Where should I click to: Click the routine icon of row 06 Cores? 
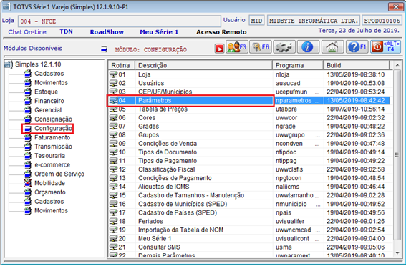(113, 117)
